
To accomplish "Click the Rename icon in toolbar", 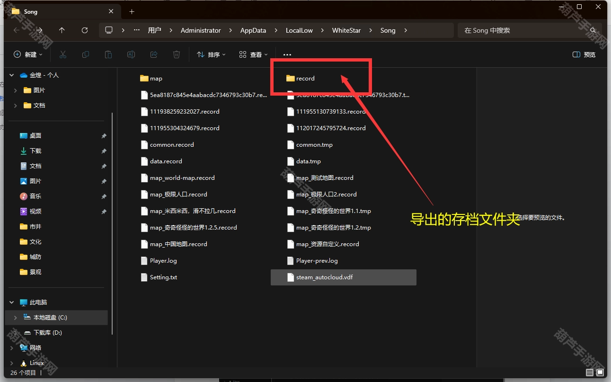I will [131, 55].
